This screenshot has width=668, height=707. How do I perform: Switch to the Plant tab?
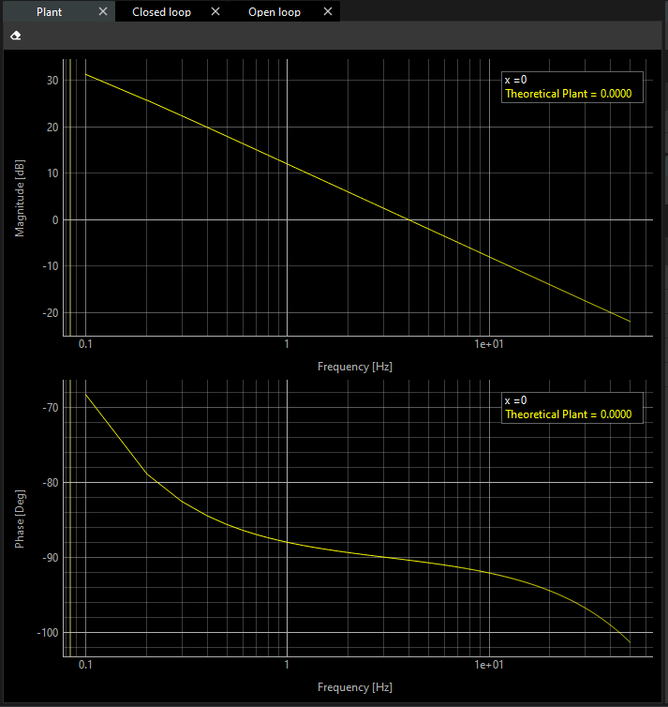(49, 12)
